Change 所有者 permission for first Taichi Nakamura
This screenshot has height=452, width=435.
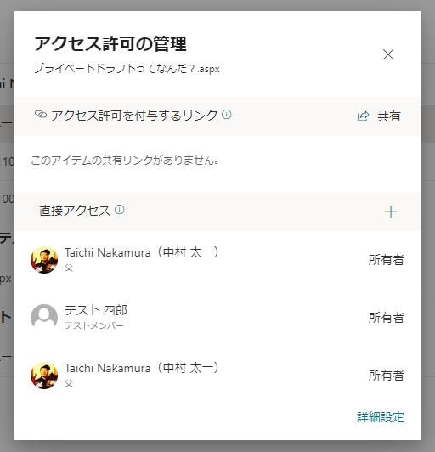click(x=386, y=260)
